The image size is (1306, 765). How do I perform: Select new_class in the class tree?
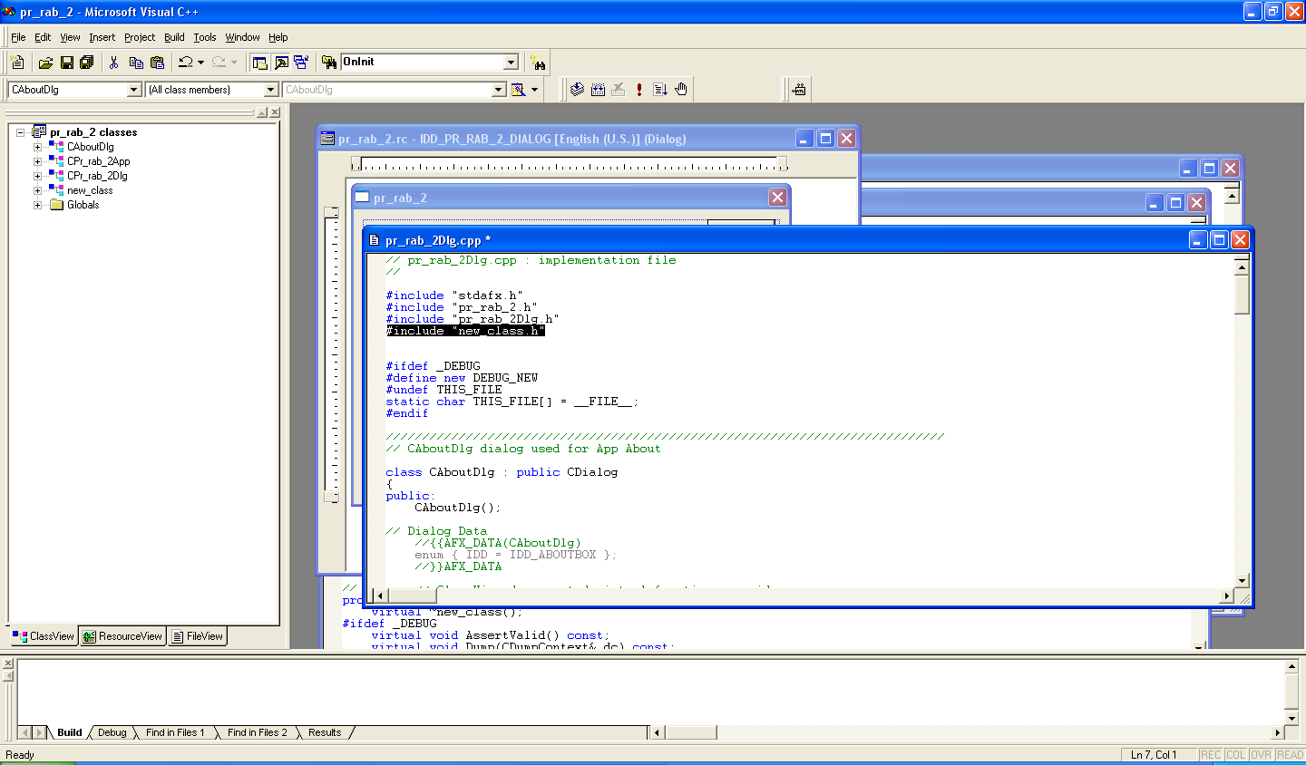point(90,190)
